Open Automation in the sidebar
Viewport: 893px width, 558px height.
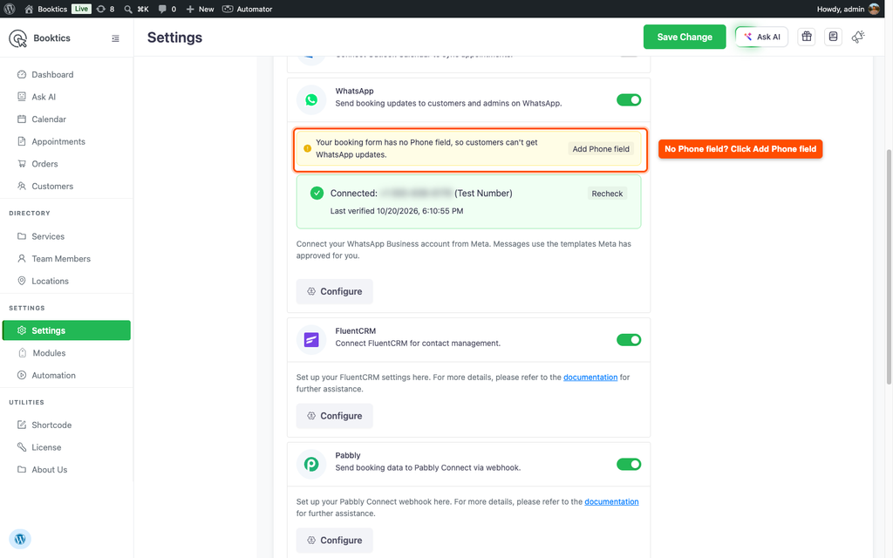tap(53, 375)
